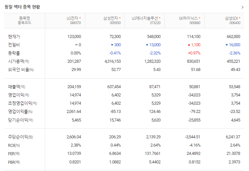Click PER value 13.0739

pyautogui.click(x=74, y=154)
